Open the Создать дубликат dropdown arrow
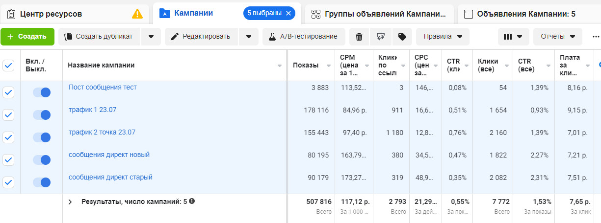This screenshot has height=223, width=601. pyautogui.click(x=151, y=37)
